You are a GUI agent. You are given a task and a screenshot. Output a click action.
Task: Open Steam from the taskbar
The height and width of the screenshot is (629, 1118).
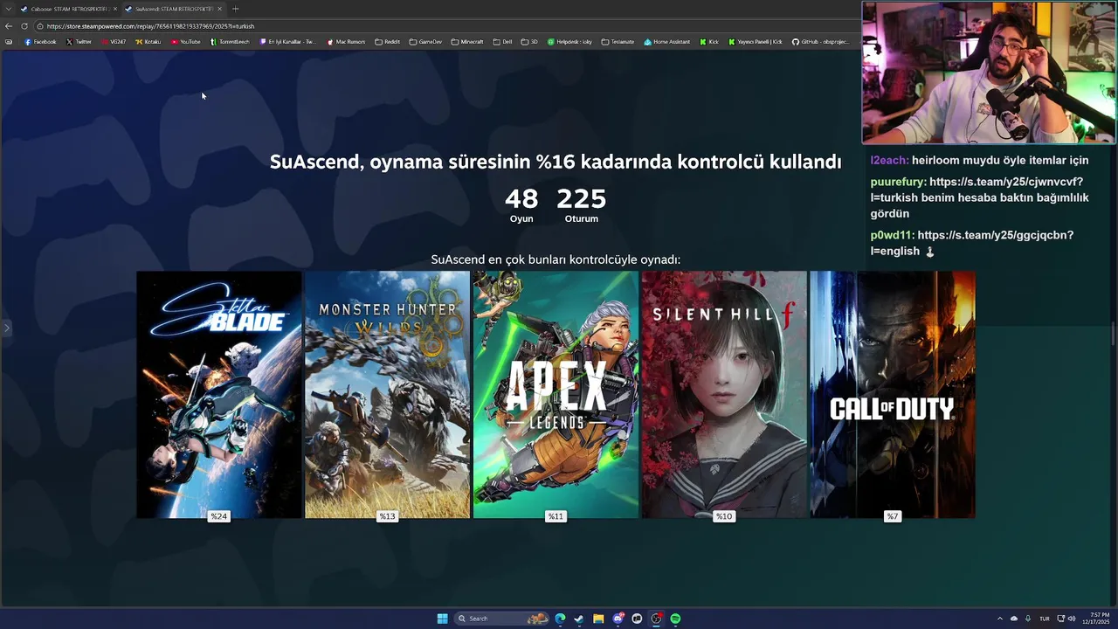coord(579,619)
